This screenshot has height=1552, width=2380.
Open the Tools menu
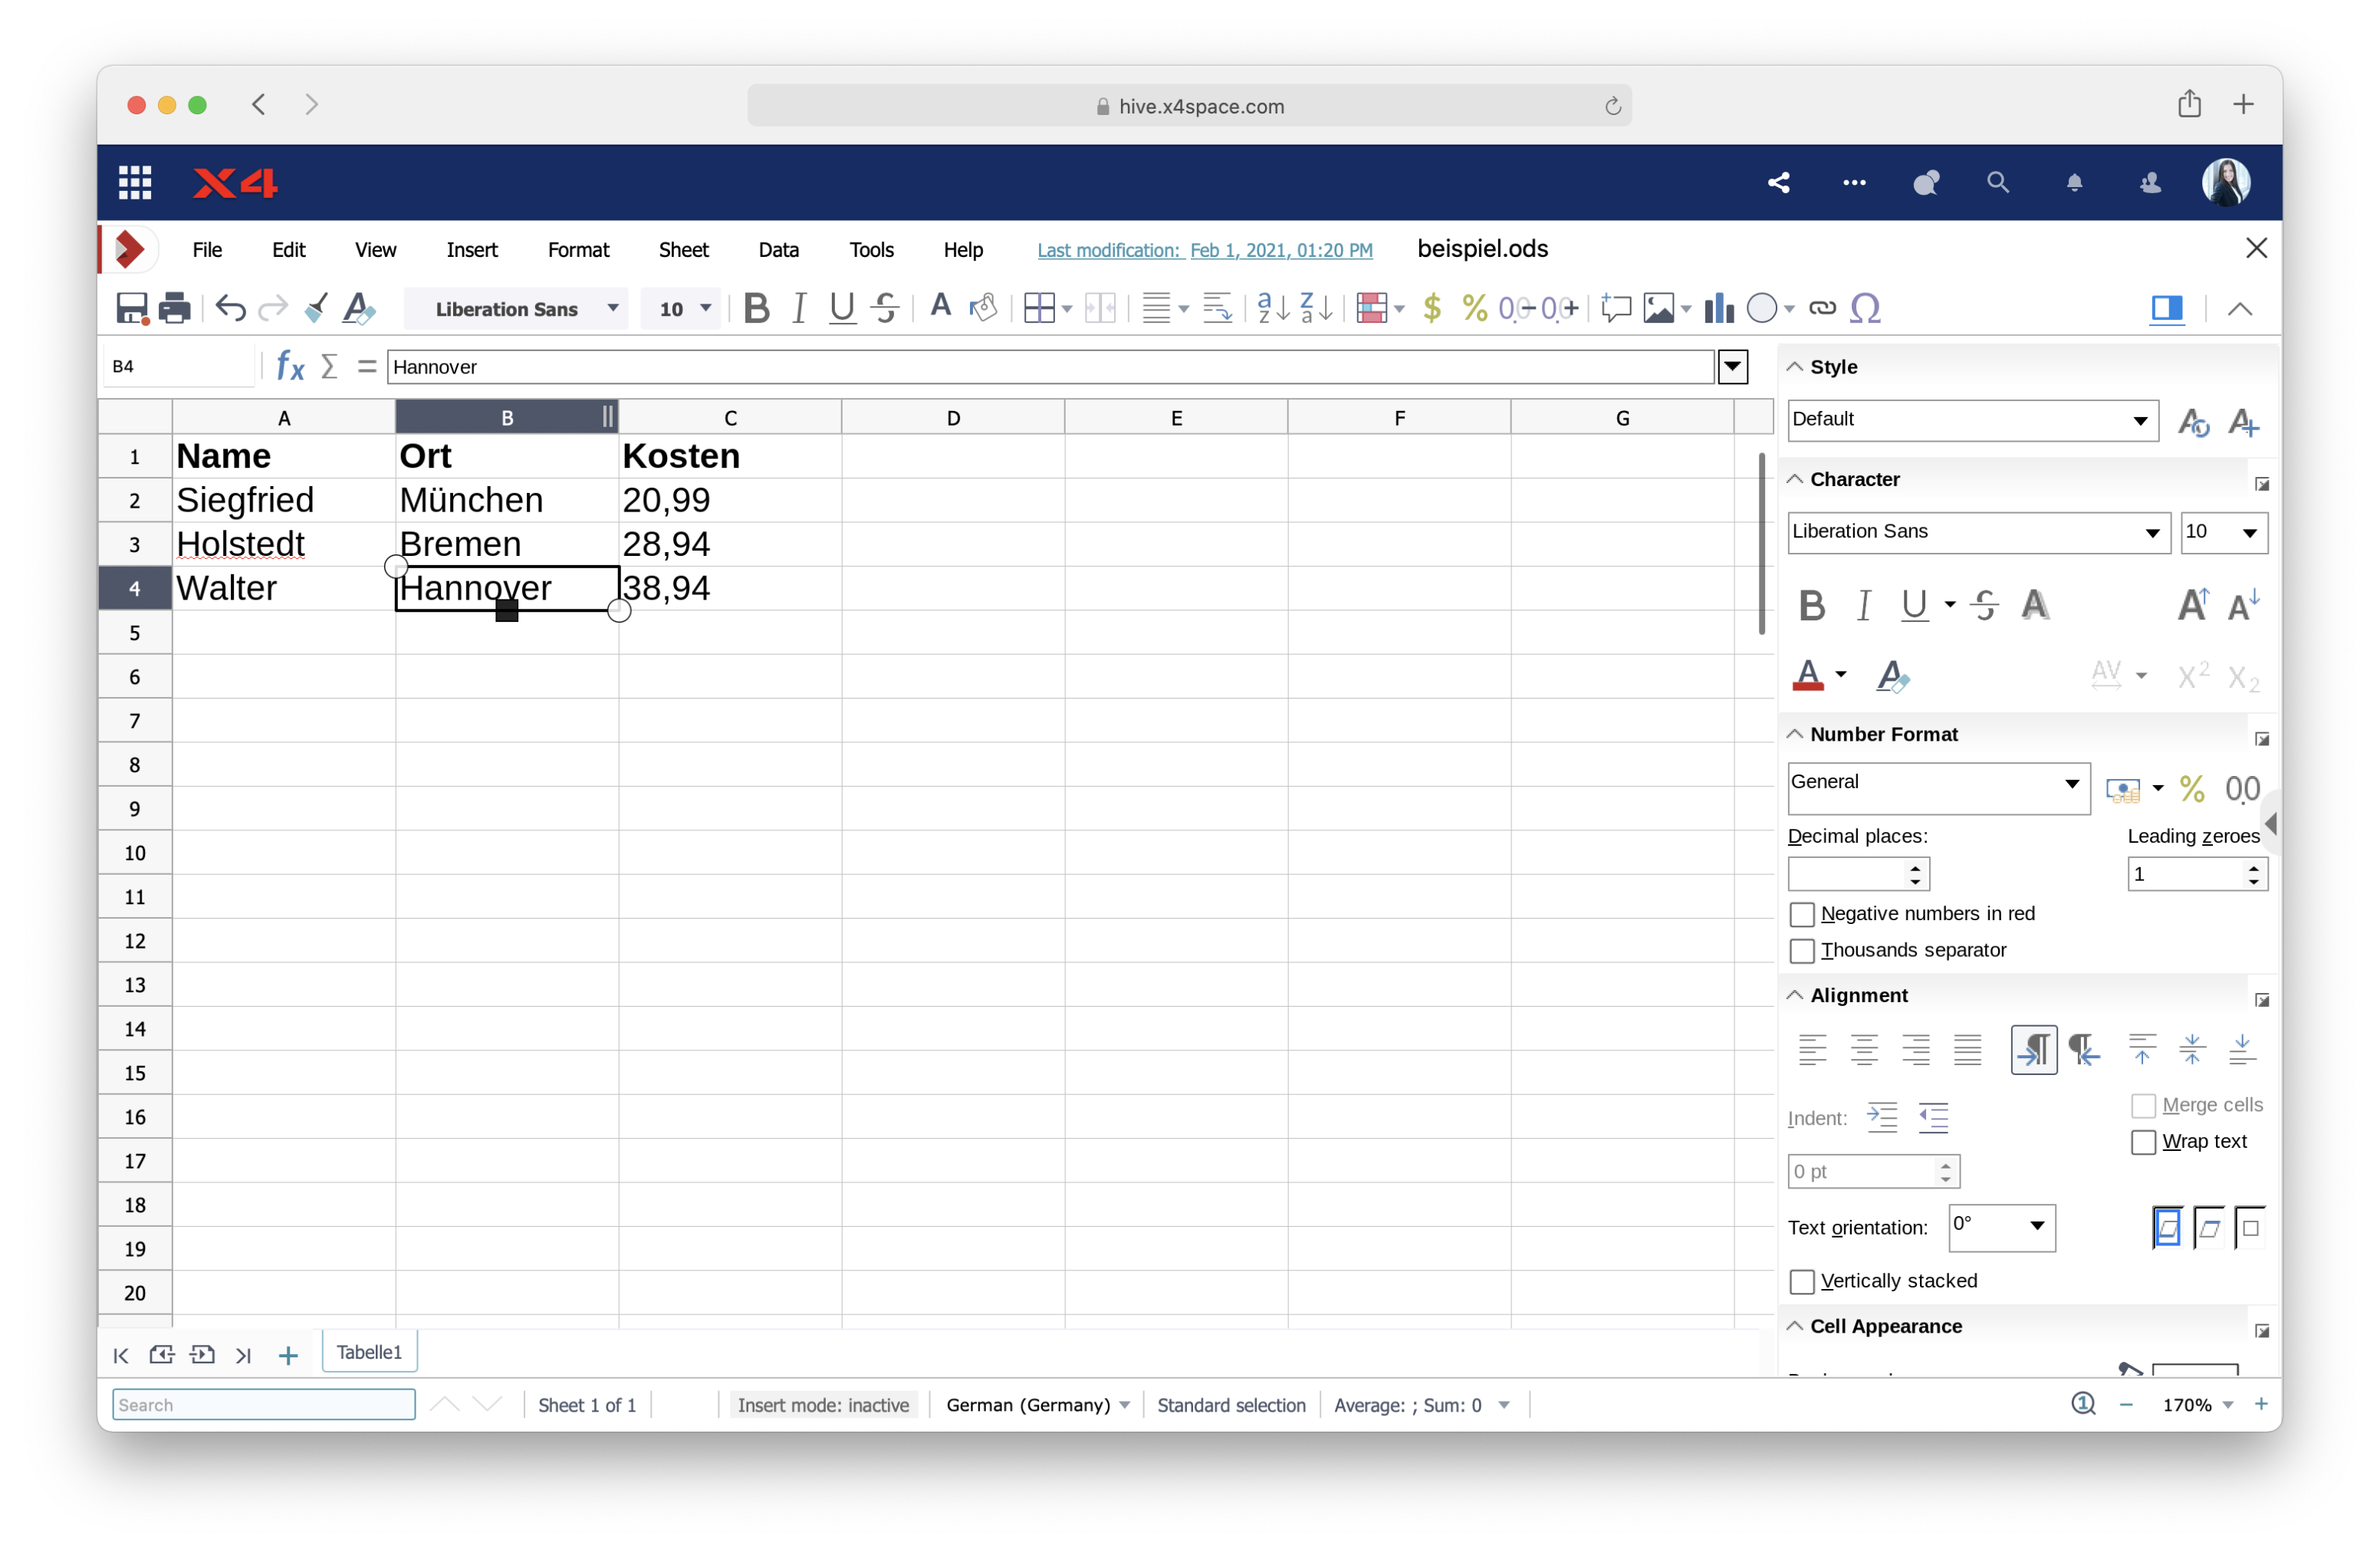tap(871, 250)
